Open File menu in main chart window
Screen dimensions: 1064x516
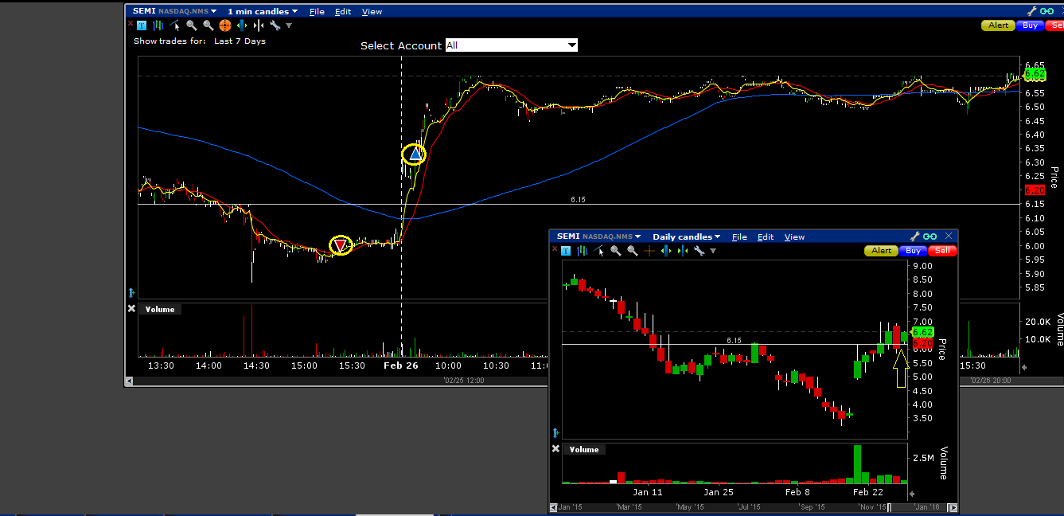[317, 12]
